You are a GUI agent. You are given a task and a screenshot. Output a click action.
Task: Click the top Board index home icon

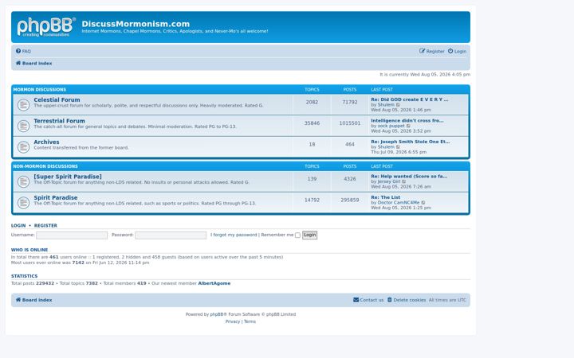coord(18,63)
